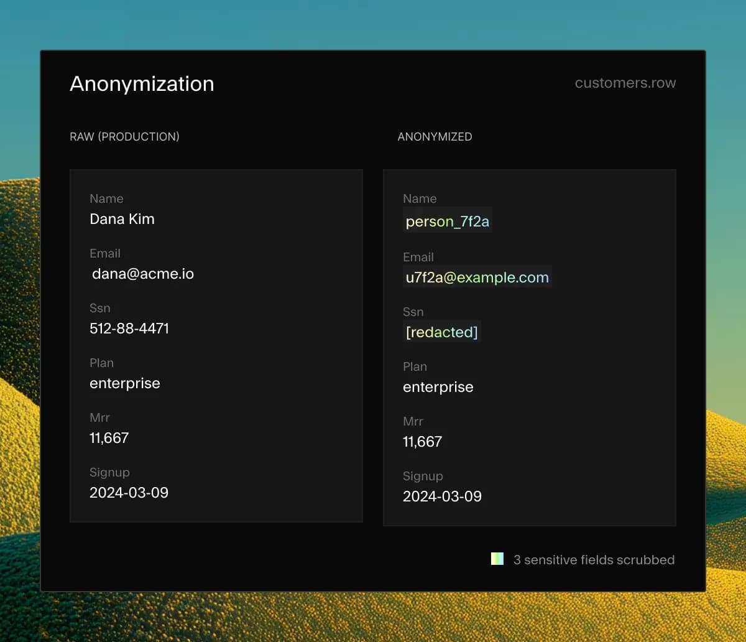Click the RAW (PRODUCTION) column header
Screen dimensions: 746x642
pyautogui.click(x=124, y=137)
